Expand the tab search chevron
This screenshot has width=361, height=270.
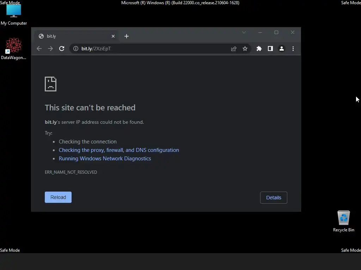(x=244, y=32)
